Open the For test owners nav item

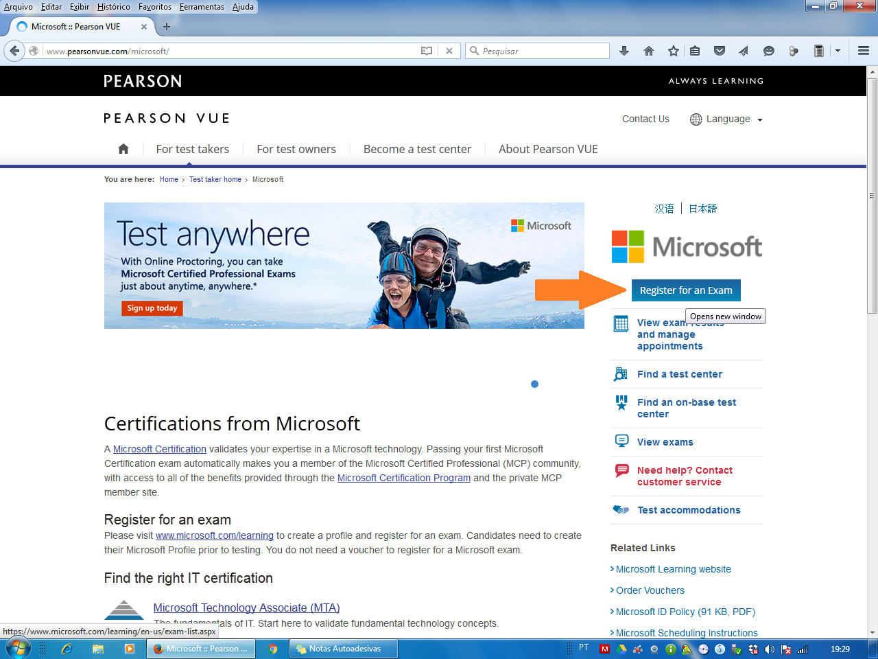coord(296,149)
